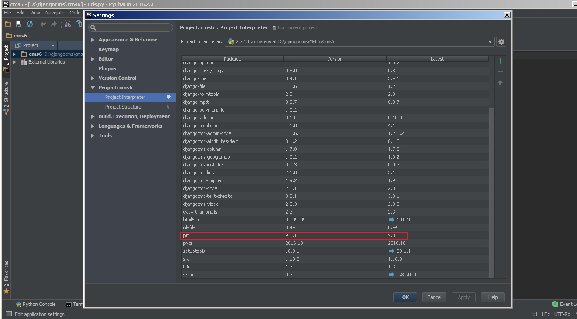This screenshot has height=319, width=577.
Task: Click the copy icon beside Project Structure item
Action: [x=169, y=107]
